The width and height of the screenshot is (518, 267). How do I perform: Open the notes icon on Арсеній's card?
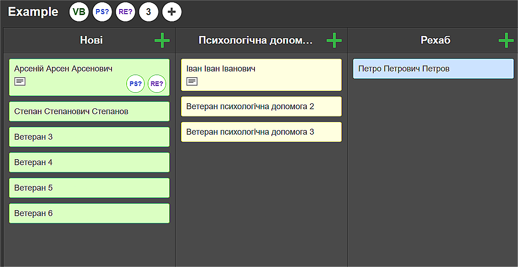point(19,82)
